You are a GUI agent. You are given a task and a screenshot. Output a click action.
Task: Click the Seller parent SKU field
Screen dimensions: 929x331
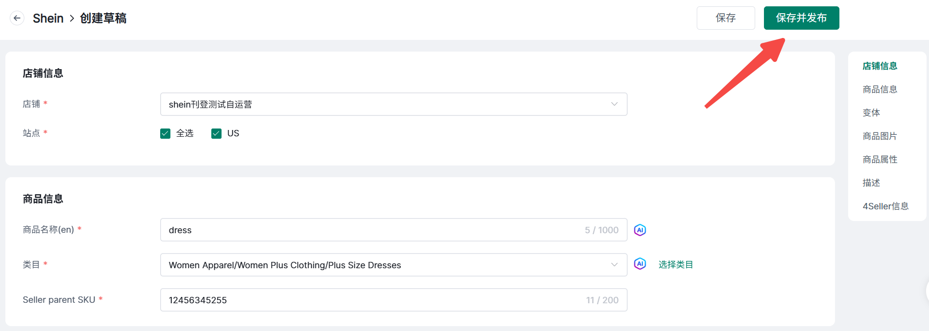[x=370, y=300]
